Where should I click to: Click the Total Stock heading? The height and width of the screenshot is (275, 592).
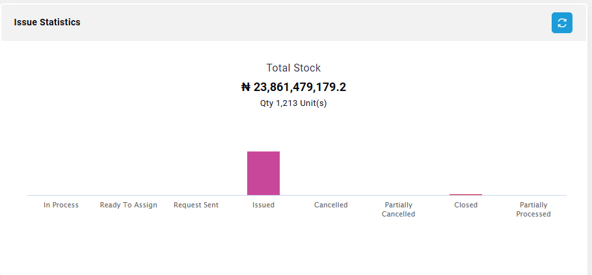(293, 68)
